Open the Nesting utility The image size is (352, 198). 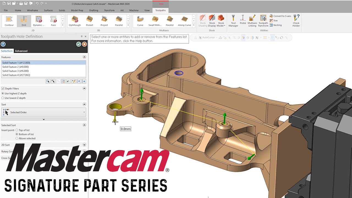pos(276,25)
